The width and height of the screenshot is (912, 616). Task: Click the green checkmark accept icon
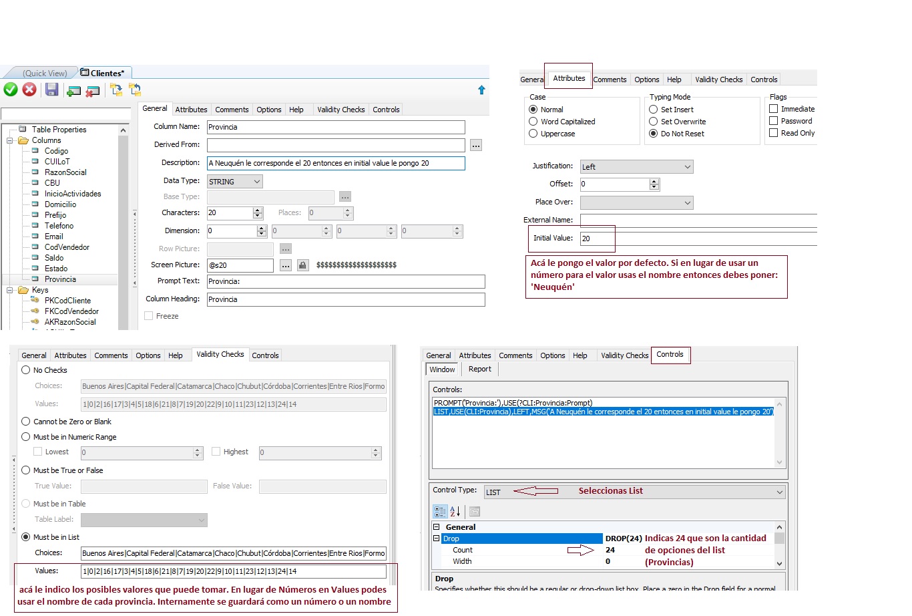(11, 90)
